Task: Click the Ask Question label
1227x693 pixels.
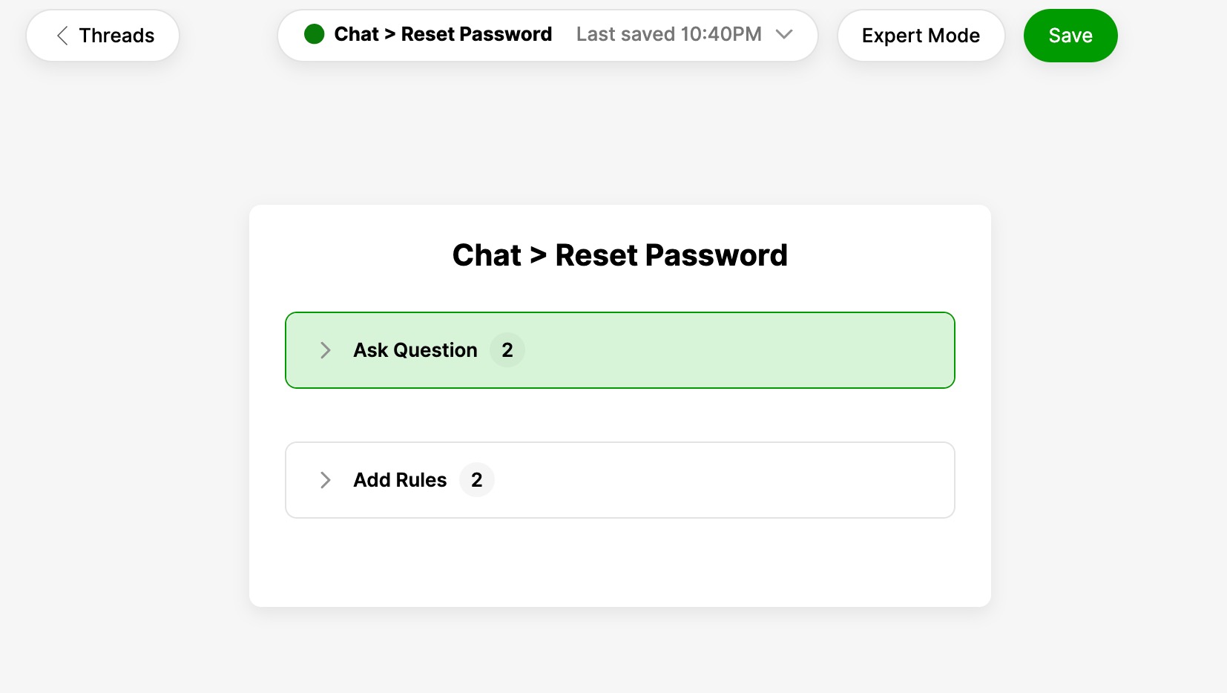Action: tap(415, 350)
